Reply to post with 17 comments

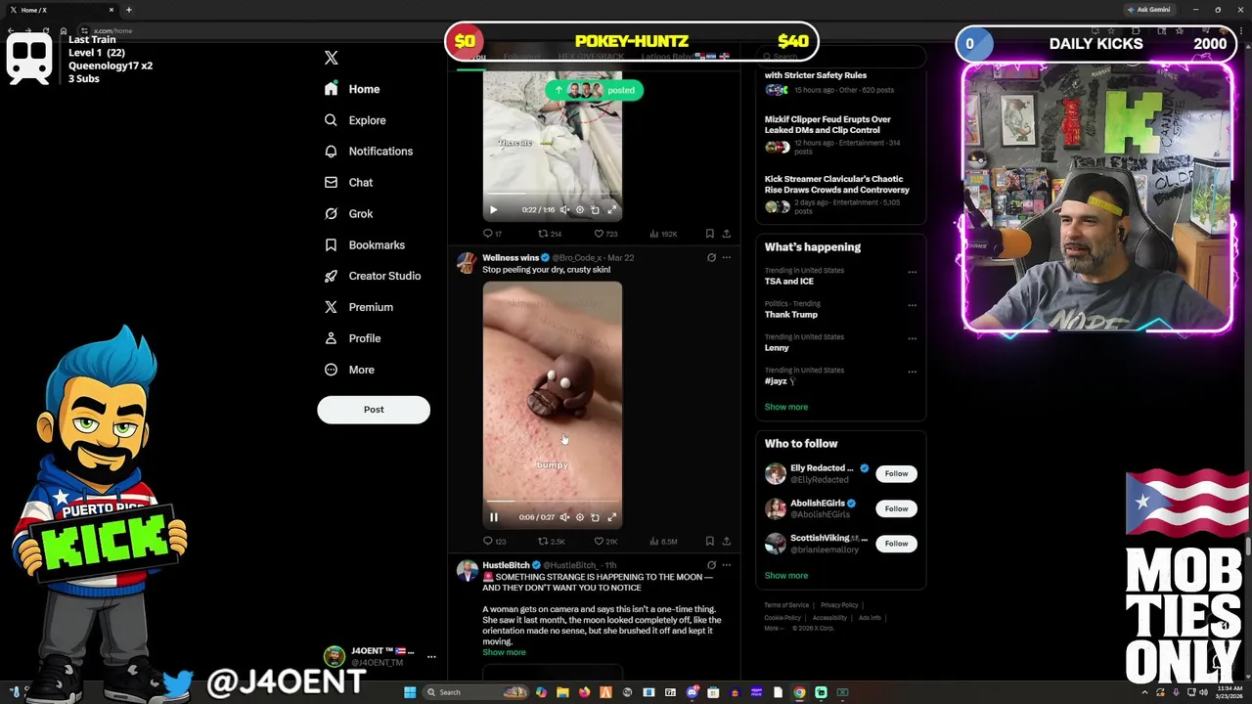click(x=492, y=234)
